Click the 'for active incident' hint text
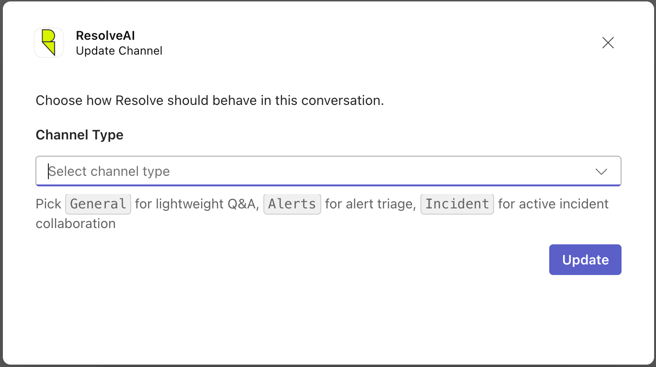Screen dimensions: 656x367 (x=554, y=204)
